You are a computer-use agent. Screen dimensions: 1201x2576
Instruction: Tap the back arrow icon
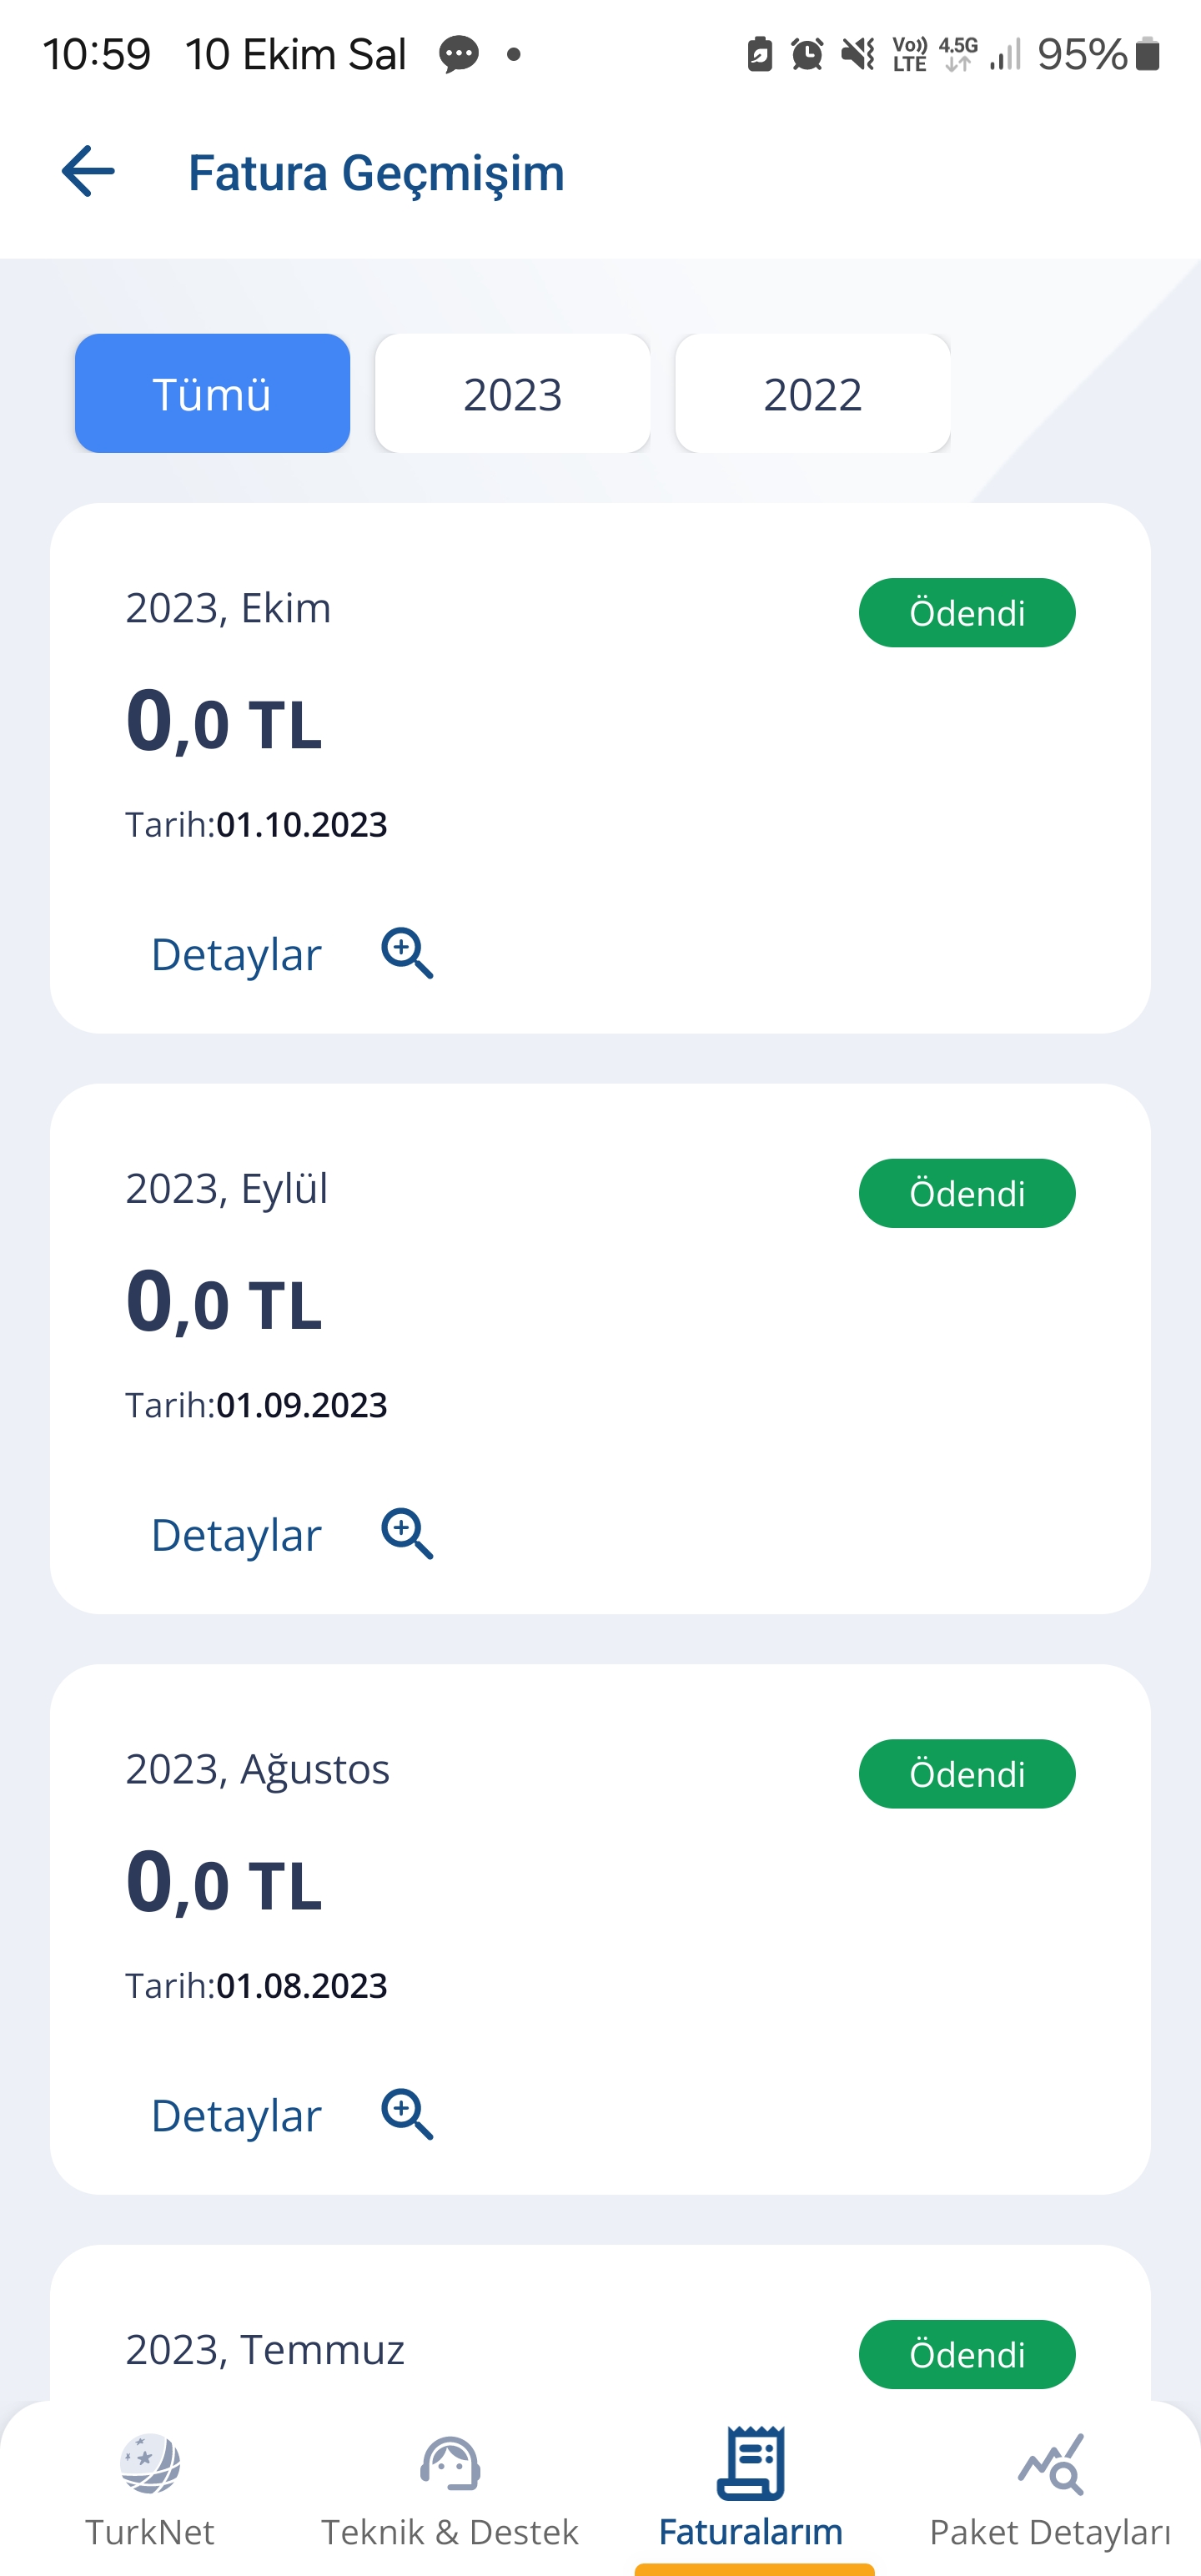[x=88, y=172]
